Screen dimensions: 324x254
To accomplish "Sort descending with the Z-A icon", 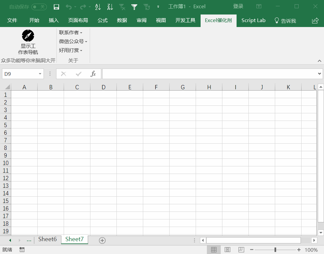I will (110, 7).
